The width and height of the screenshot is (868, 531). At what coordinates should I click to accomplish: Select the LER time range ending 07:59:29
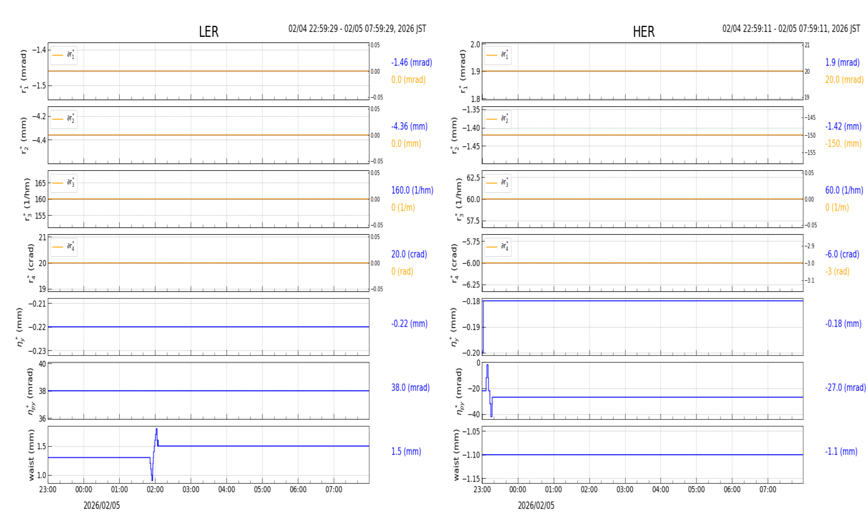357,29
